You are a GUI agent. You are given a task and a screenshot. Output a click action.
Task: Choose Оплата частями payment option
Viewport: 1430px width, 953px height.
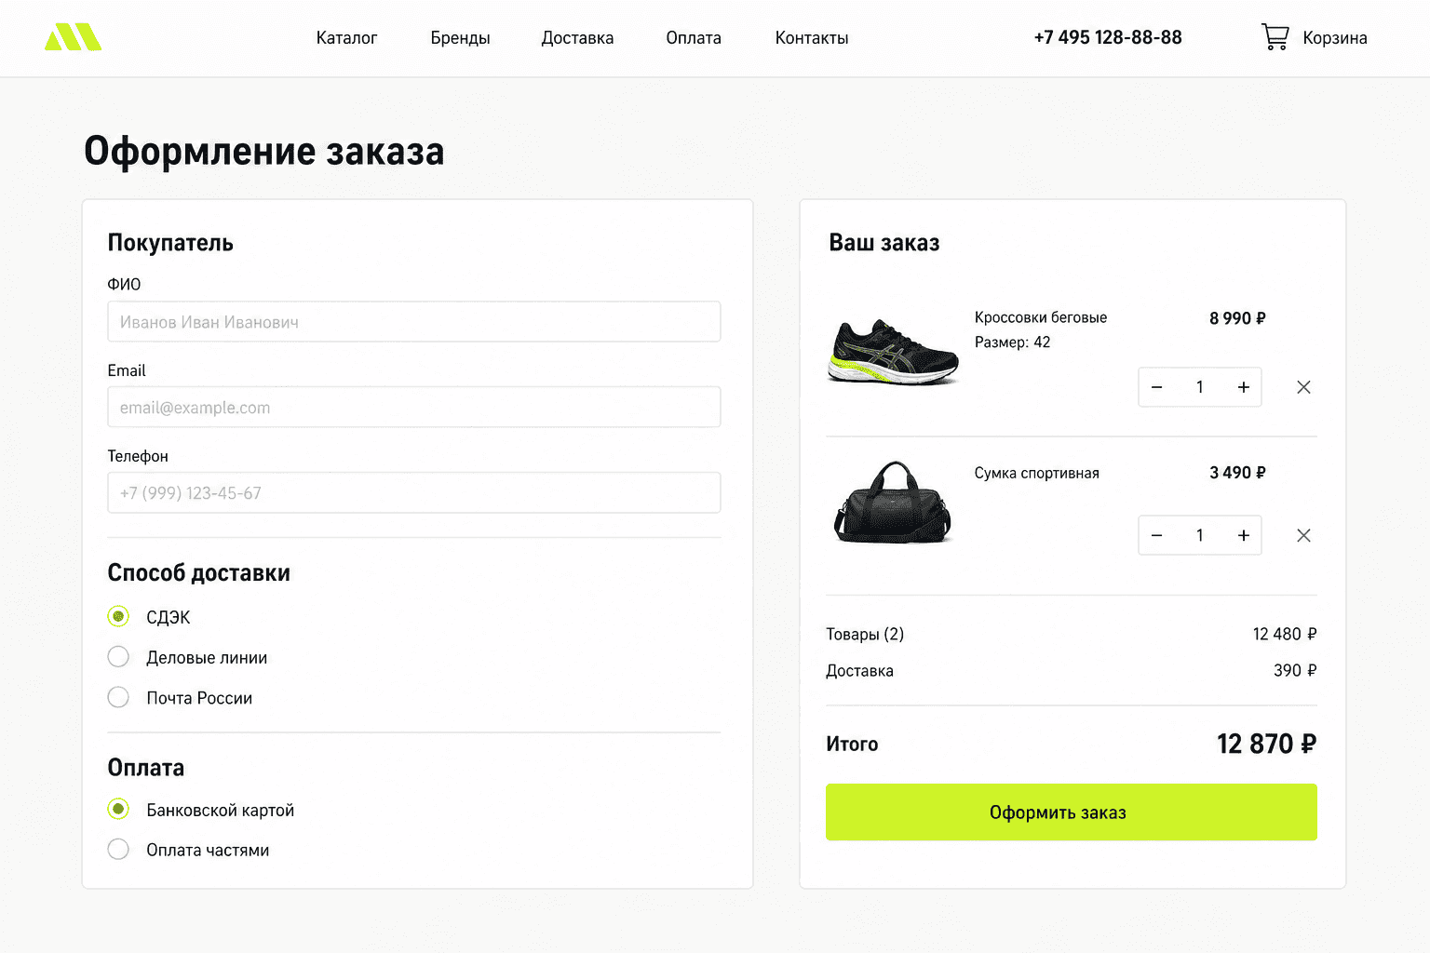click(118, 849)
